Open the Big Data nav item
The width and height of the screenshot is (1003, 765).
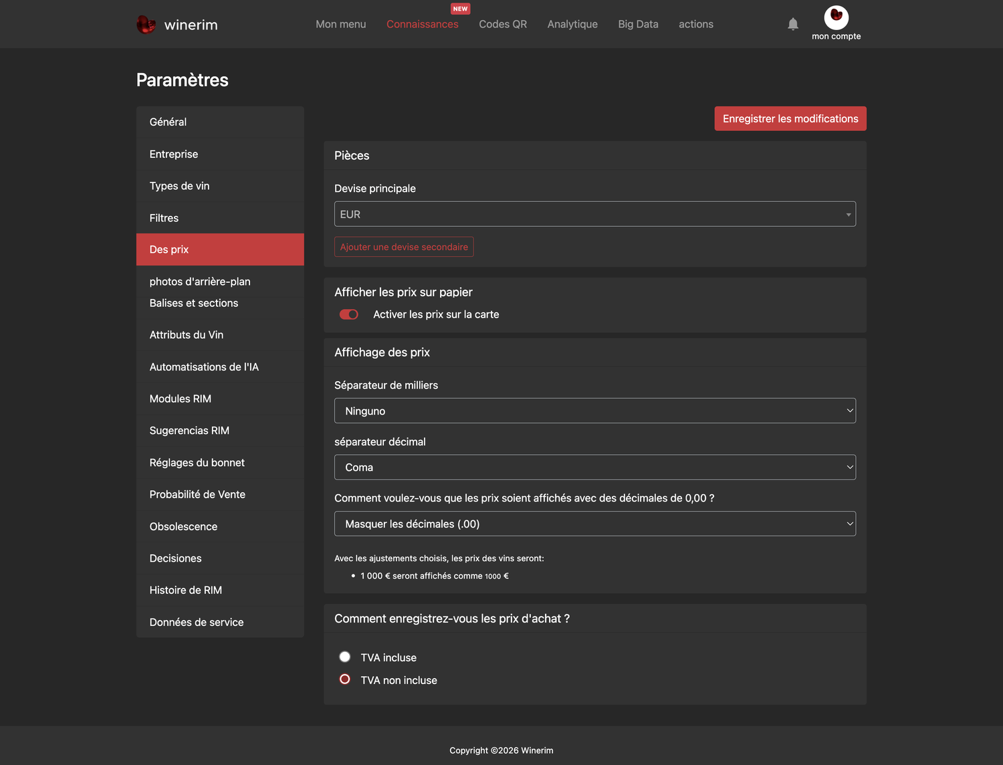point(639,24)
